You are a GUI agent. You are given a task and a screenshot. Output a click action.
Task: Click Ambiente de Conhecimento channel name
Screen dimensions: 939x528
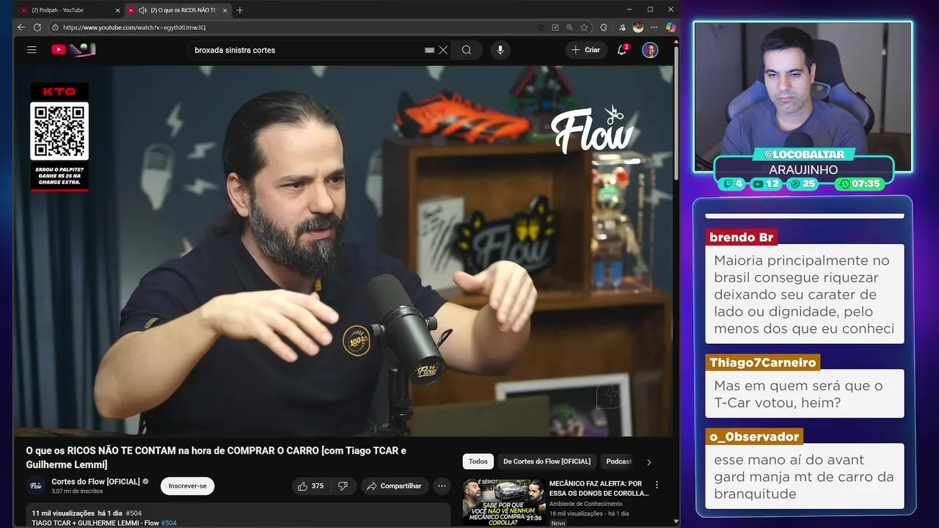pyautogui.click(x=585, y=504)
